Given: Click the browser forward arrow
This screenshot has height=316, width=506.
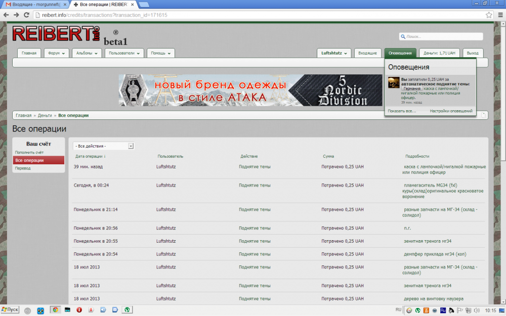Looking at the screenshot, I should 16,15.
